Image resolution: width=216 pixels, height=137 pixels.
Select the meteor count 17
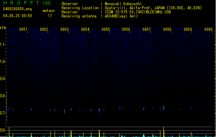point(50,16)
